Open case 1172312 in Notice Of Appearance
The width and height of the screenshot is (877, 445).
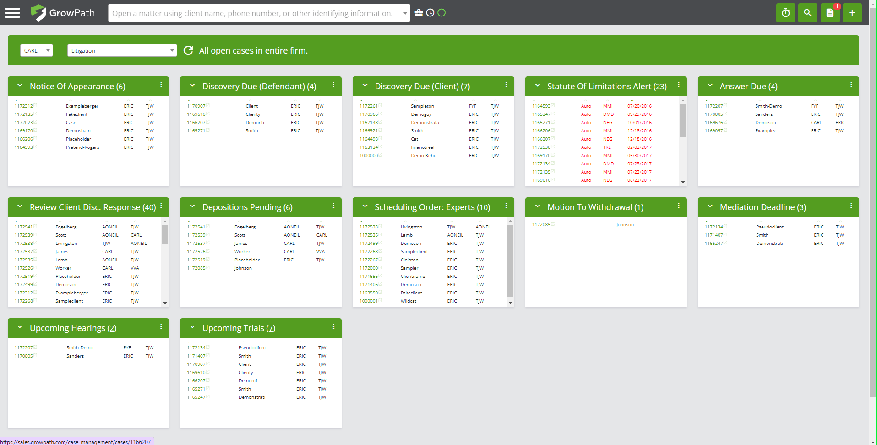click(x=23, y=106)
